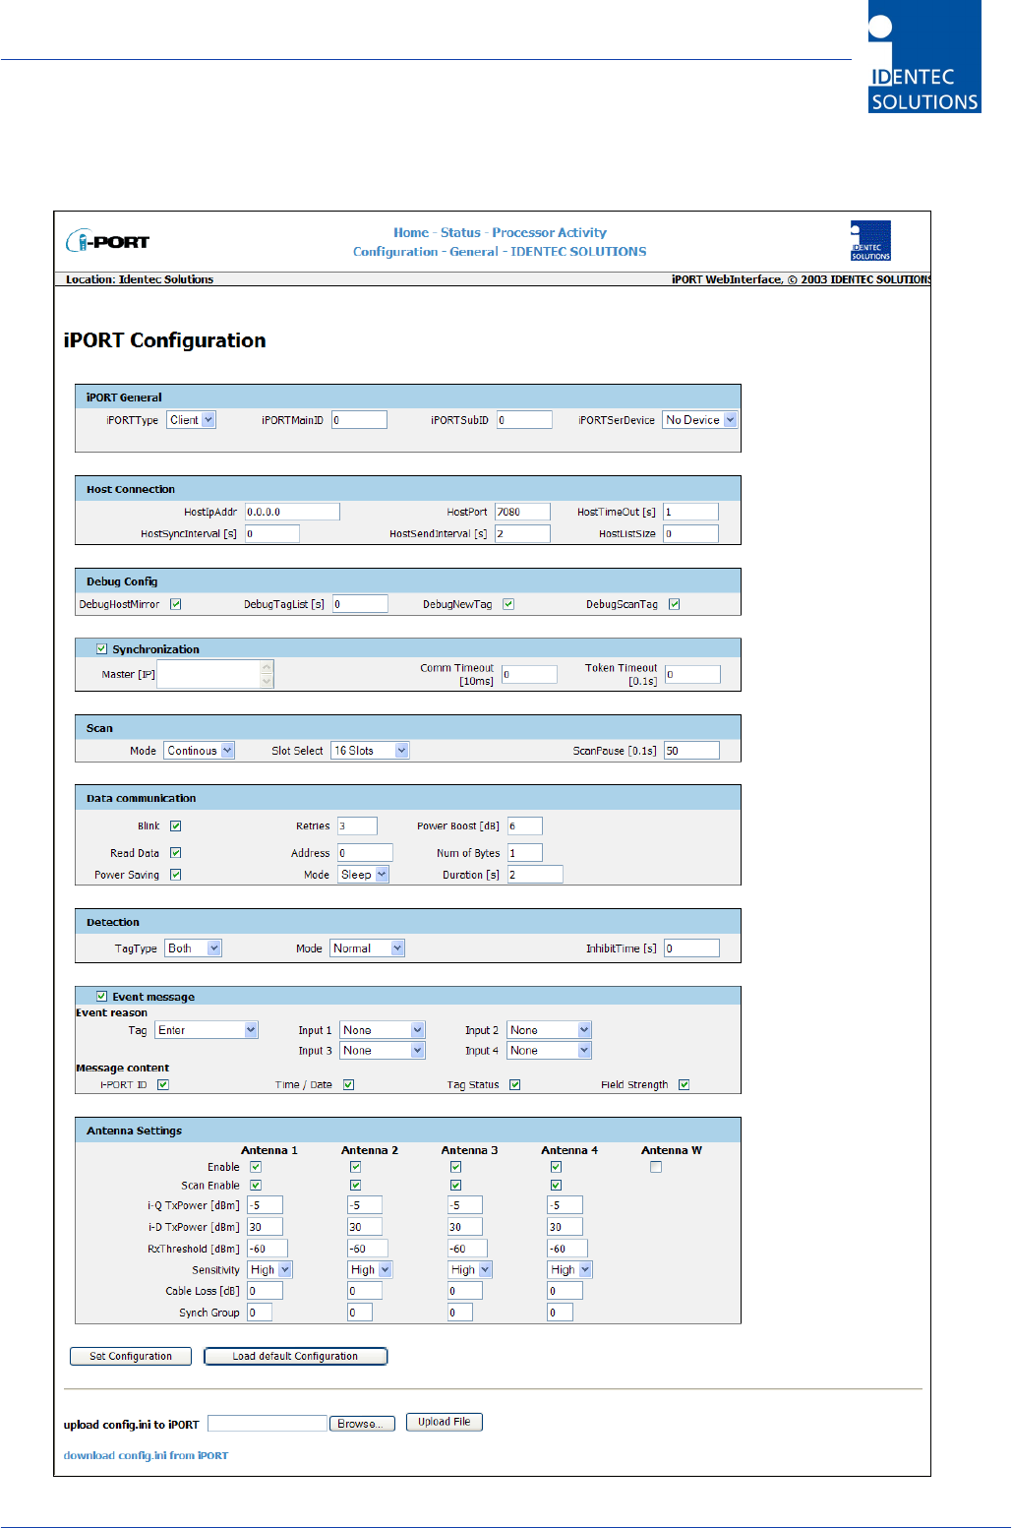
Task: Click the HostTimeOut field
Action: pyautogui.click(x=690, y=512)
